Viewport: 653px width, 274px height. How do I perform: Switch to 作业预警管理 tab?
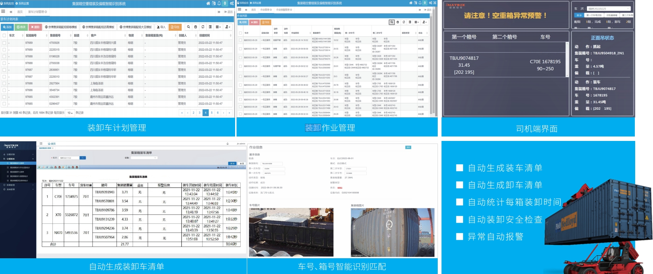tap(284, 10)
